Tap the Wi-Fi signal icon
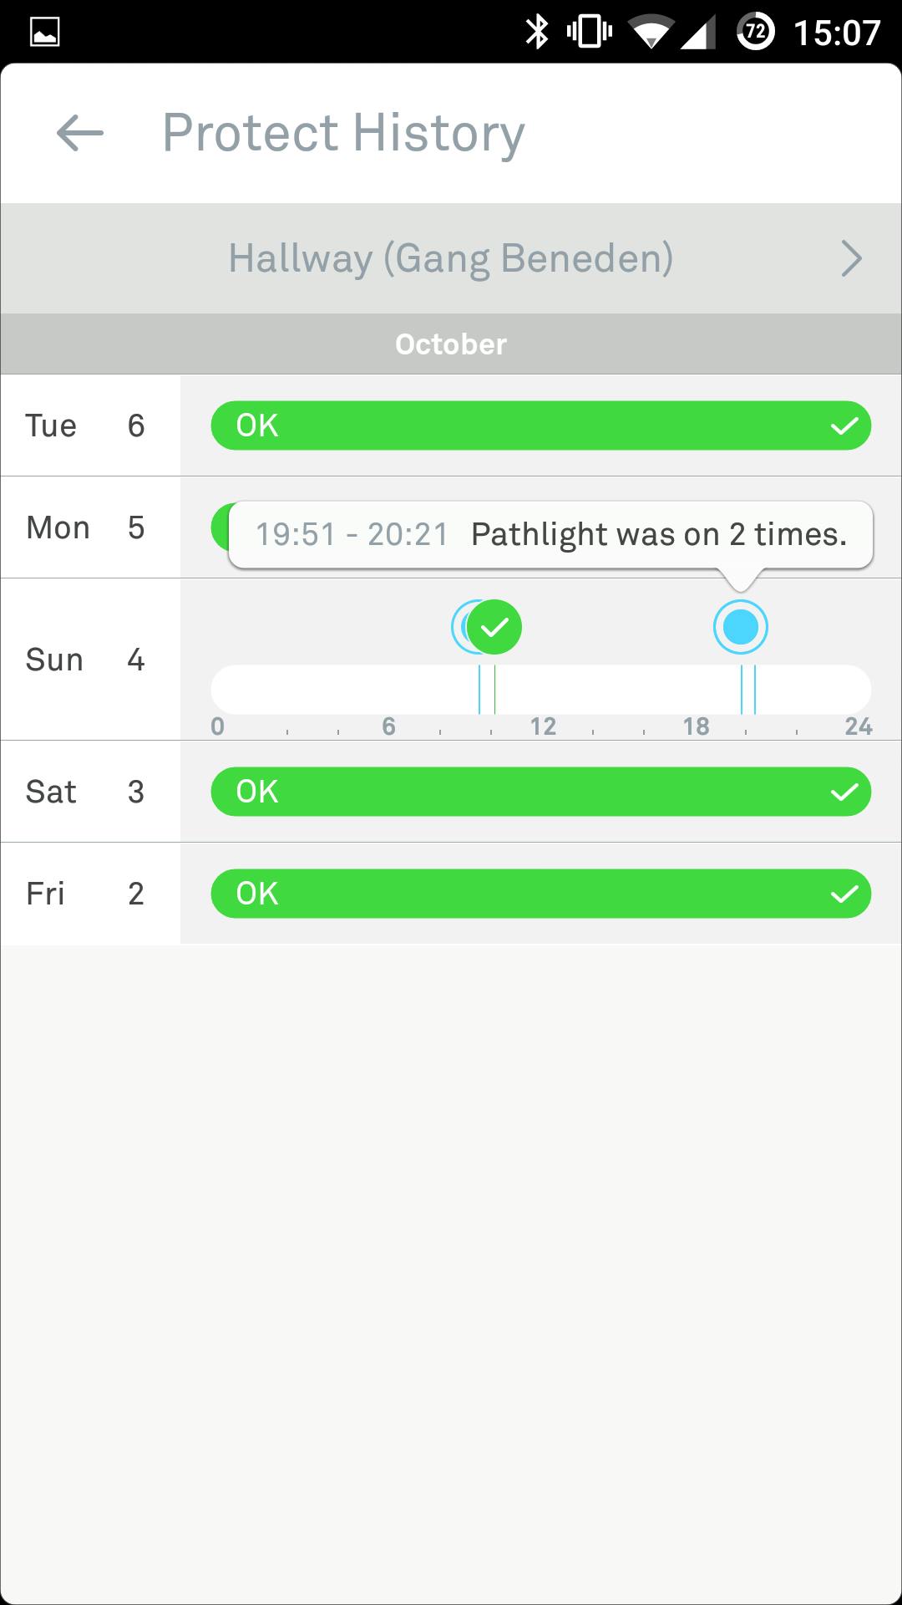 (651, 33)
